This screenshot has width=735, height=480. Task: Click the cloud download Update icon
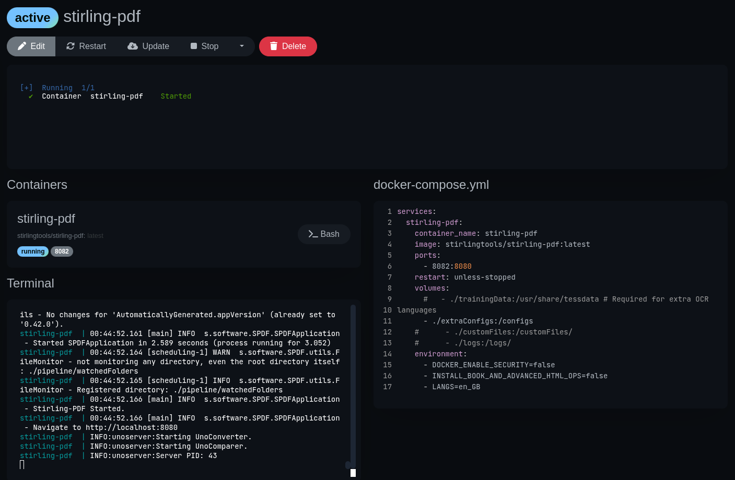tap(133, 46)
